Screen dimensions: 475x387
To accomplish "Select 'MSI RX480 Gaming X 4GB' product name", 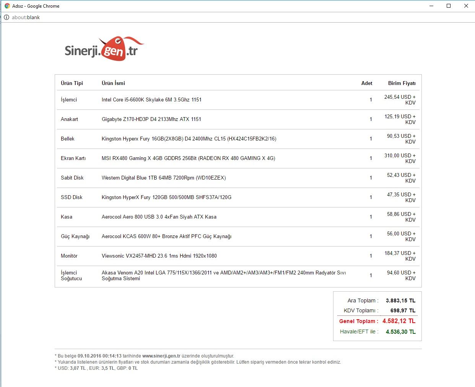I will click(189, 158).
